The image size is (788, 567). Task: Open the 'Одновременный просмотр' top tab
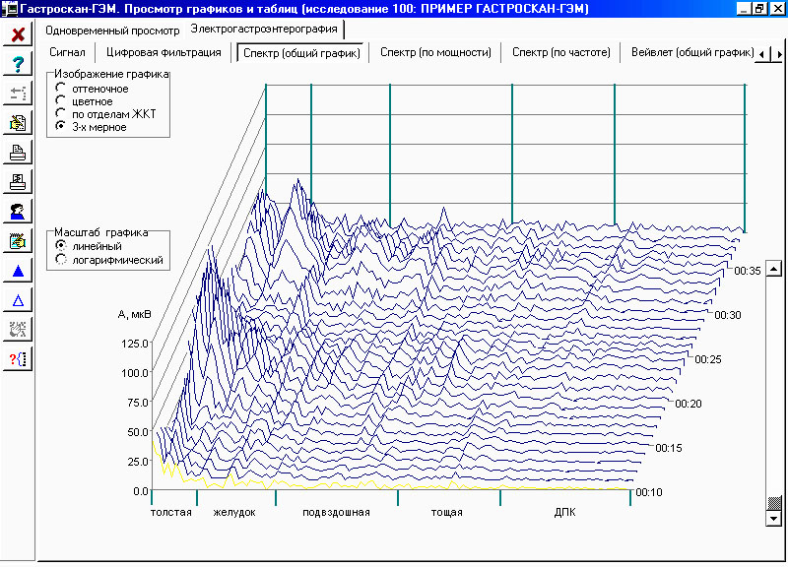112,31
